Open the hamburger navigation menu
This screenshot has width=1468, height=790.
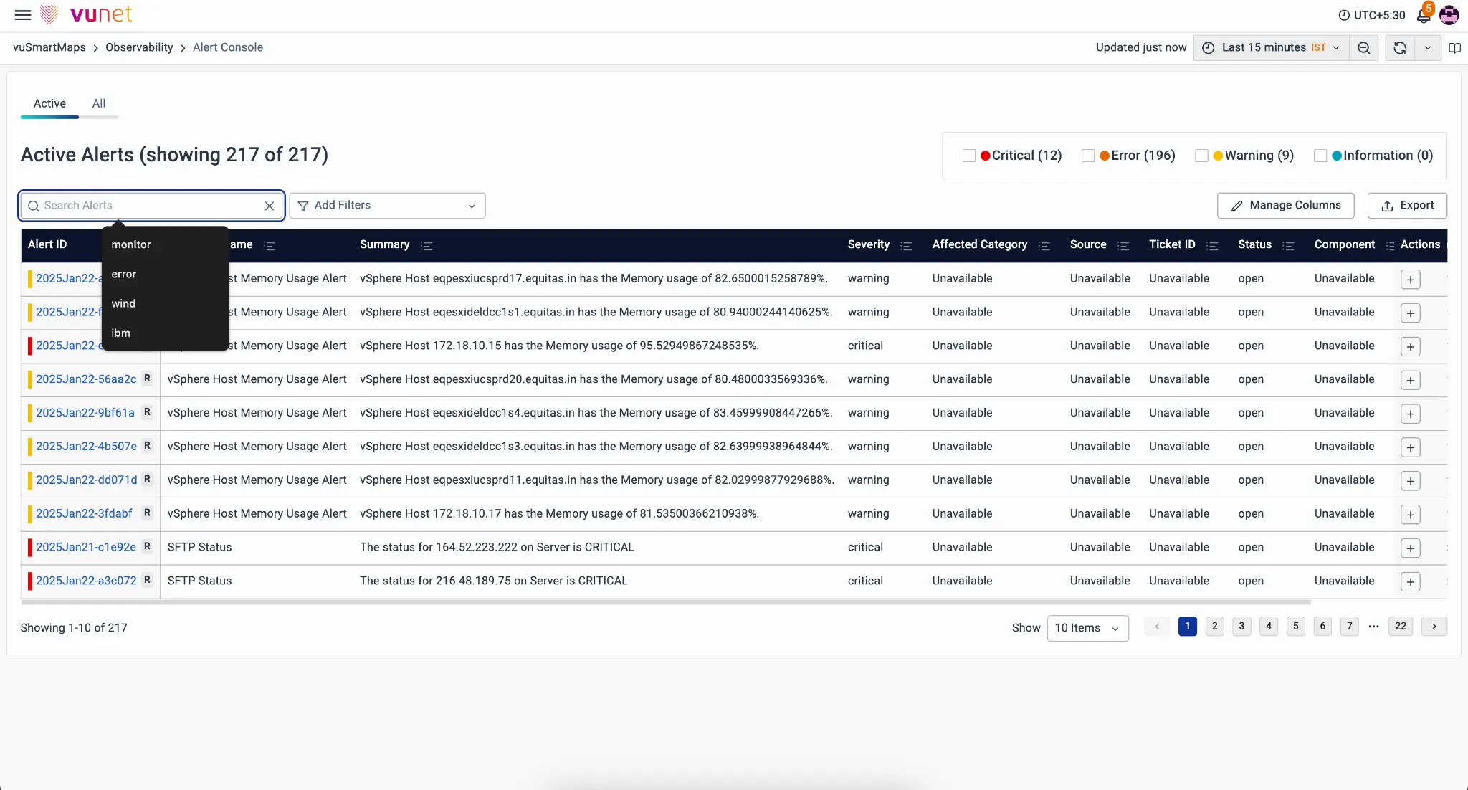(23, 15)
